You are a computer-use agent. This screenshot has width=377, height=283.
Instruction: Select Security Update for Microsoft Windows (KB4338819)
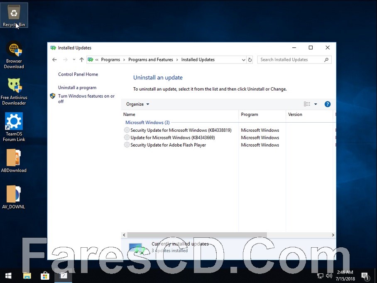click(181, 130)
